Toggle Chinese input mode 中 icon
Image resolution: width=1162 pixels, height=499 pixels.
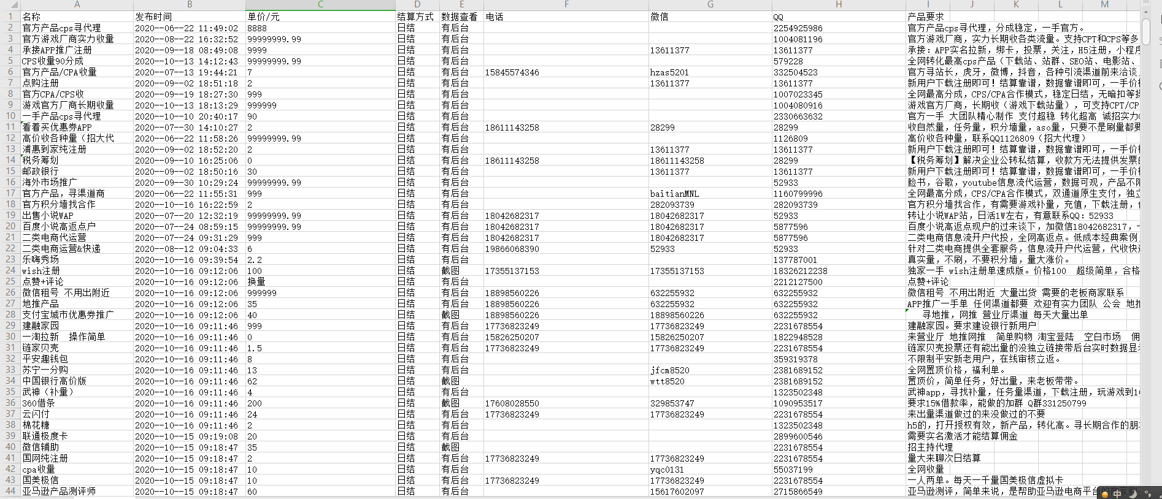[x=1117, y=494]
